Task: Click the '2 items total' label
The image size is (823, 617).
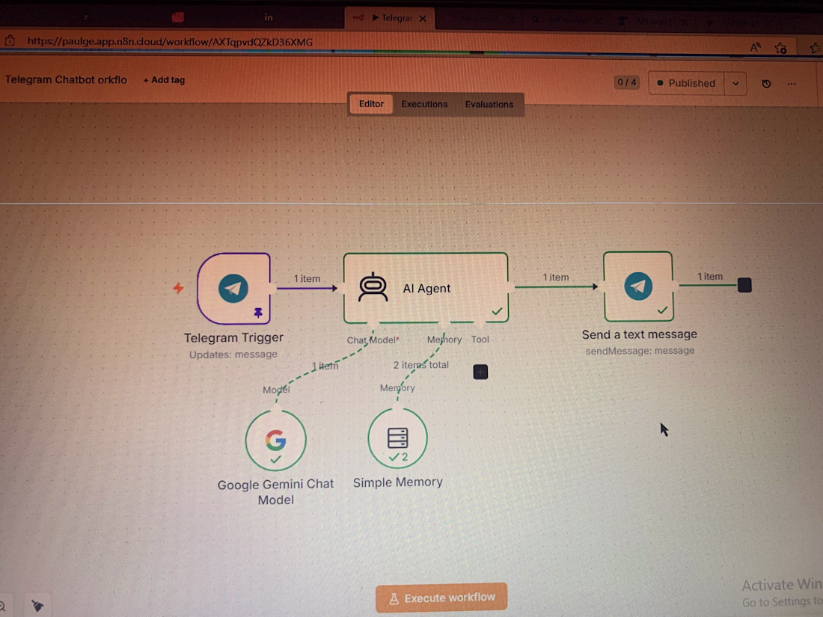Action: click(421, 365)
